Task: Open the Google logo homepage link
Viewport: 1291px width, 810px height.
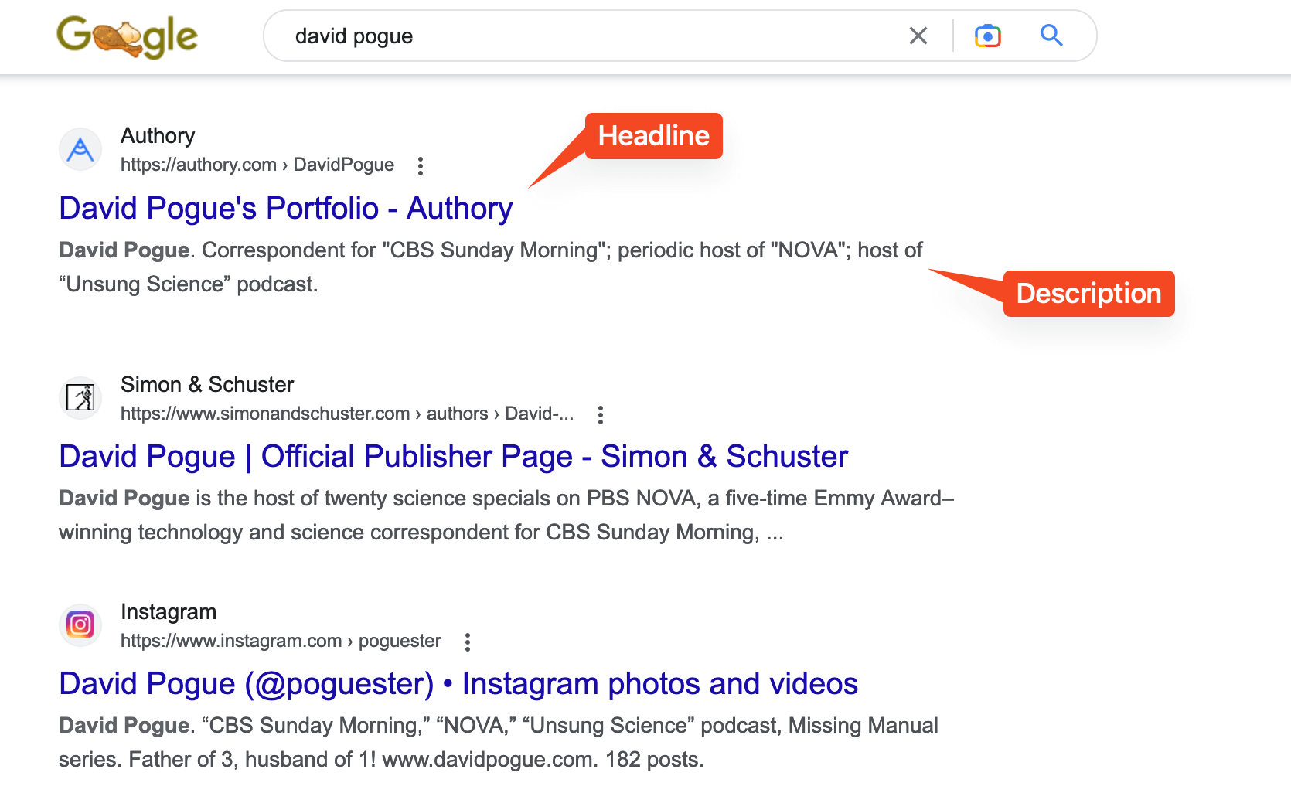Action: tap(128, 36)
